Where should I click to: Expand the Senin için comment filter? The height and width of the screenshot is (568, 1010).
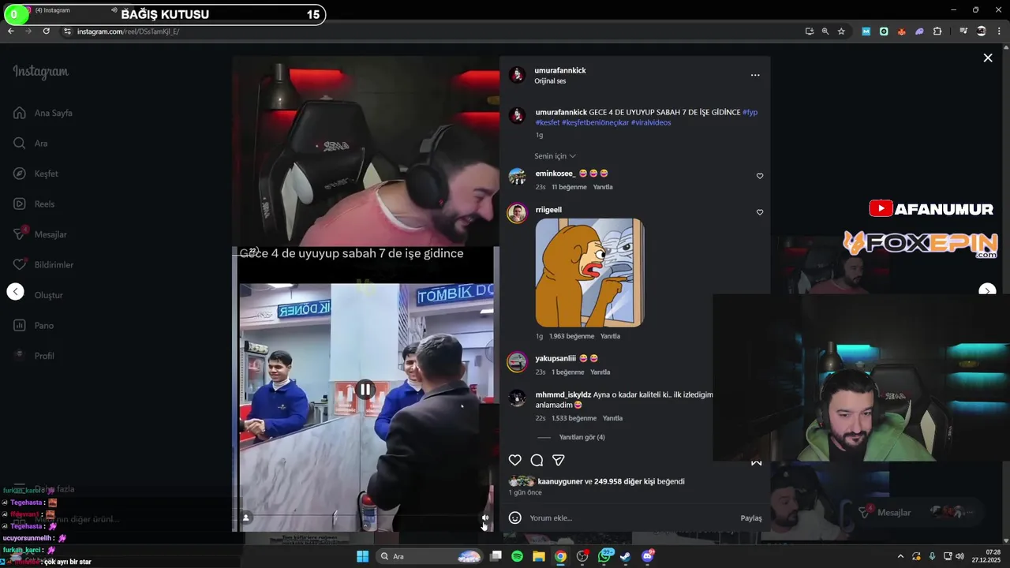[555, 156]
